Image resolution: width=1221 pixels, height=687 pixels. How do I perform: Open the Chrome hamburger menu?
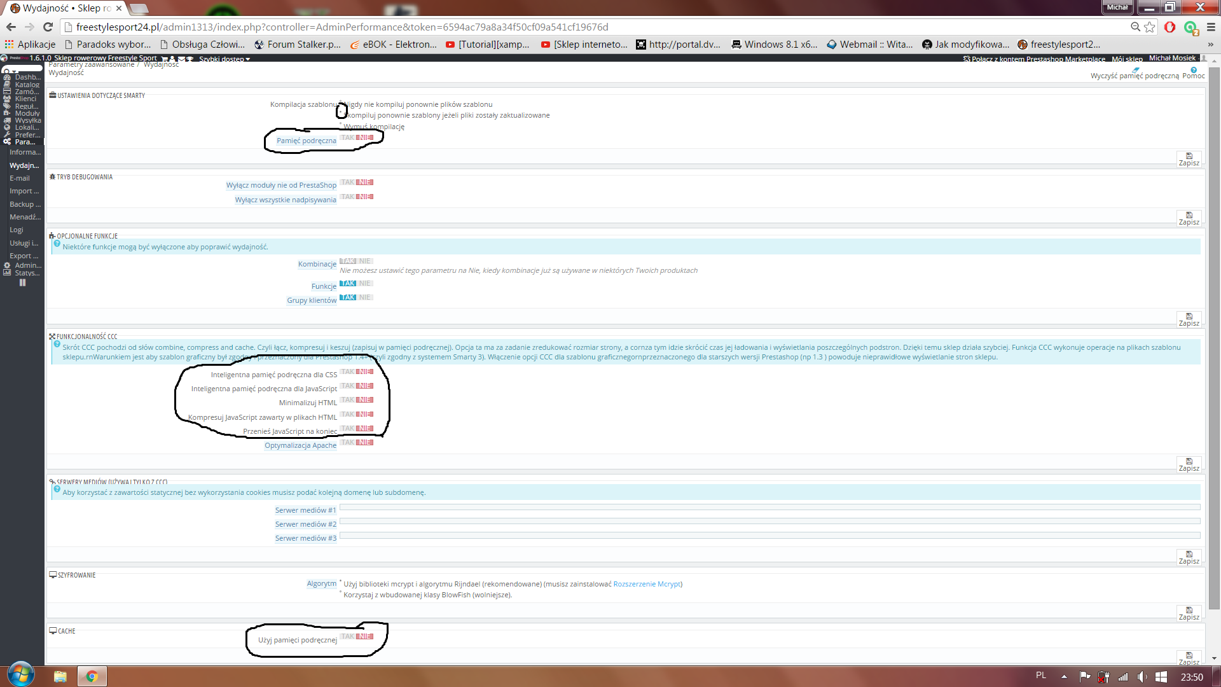click(x=1211, y=27)
